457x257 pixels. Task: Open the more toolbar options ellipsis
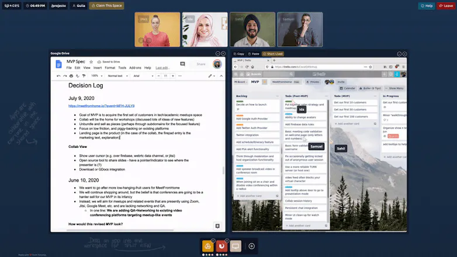pyautogui.click(x=180, y=76)
